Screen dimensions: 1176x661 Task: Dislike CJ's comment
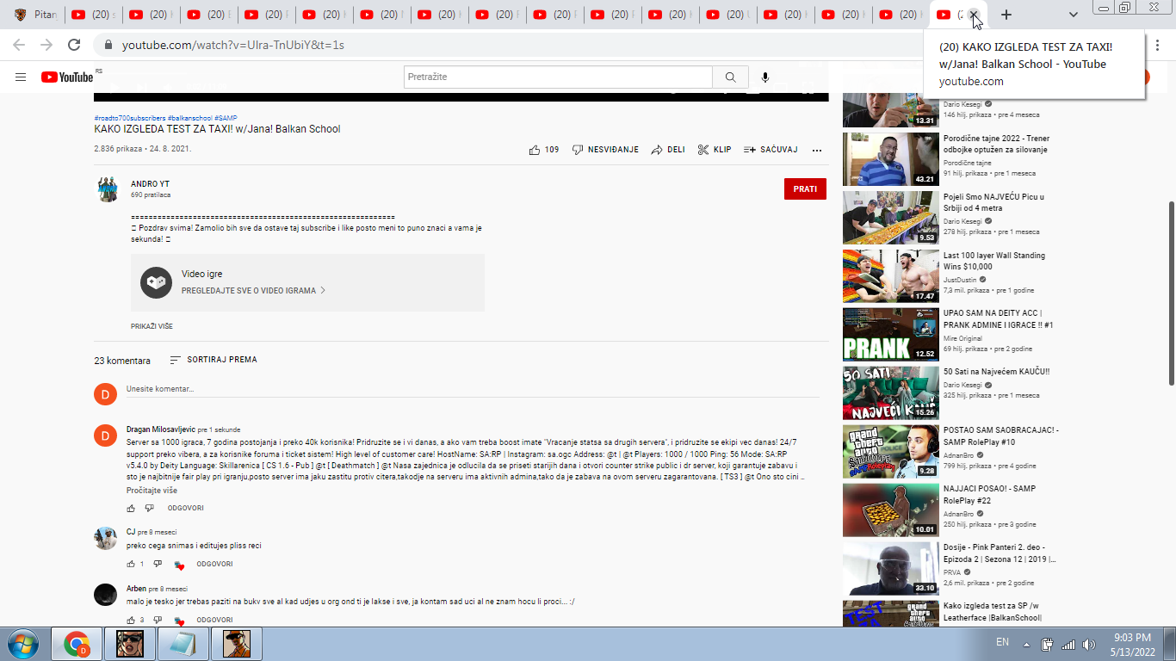[158, 564]
